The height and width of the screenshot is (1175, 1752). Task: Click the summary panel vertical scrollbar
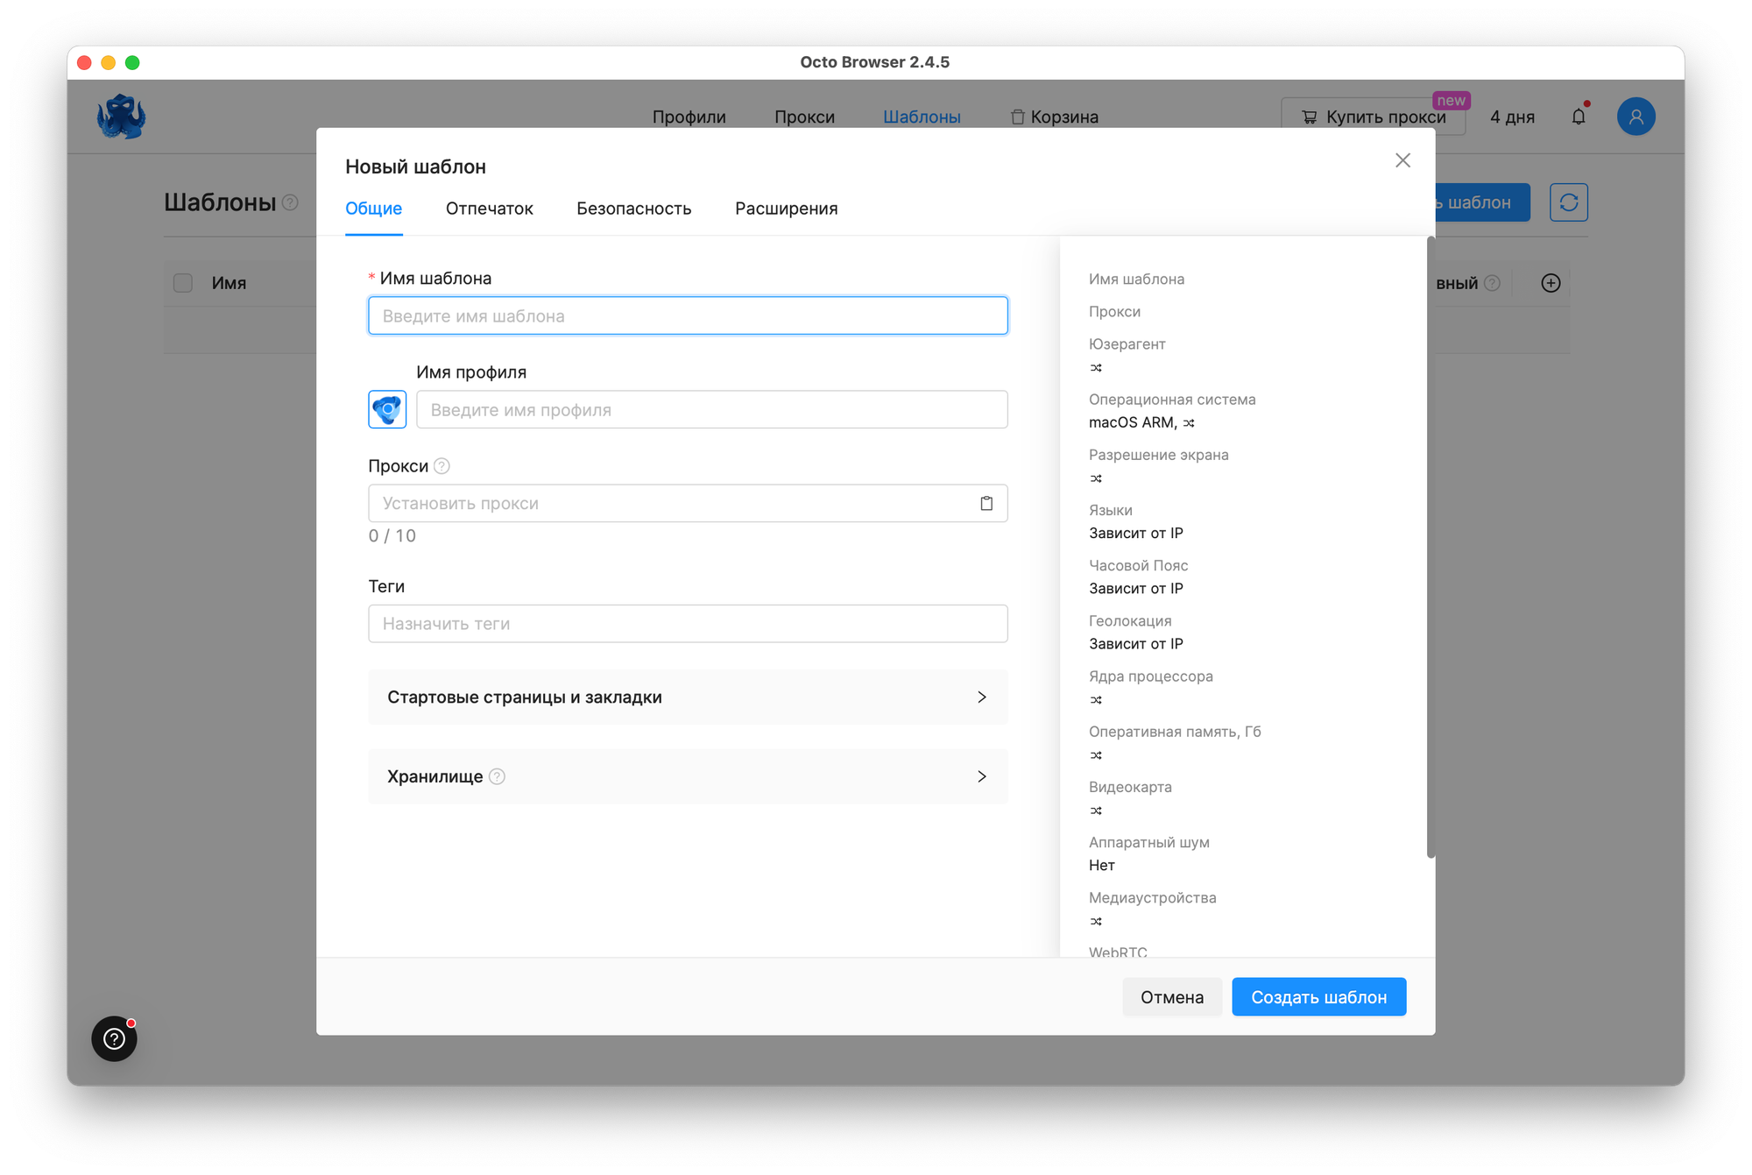pos(1431,548)
